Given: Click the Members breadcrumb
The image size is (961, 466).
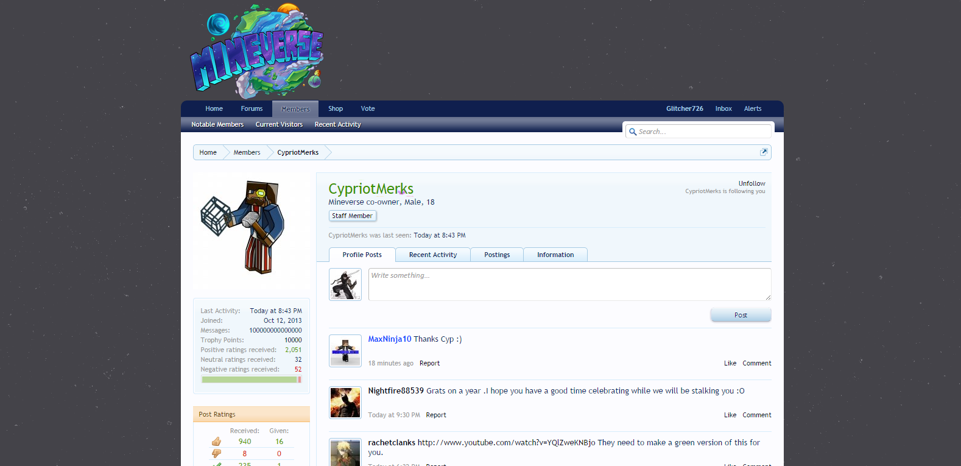Looking at the screenshot, I should (247, 152).
